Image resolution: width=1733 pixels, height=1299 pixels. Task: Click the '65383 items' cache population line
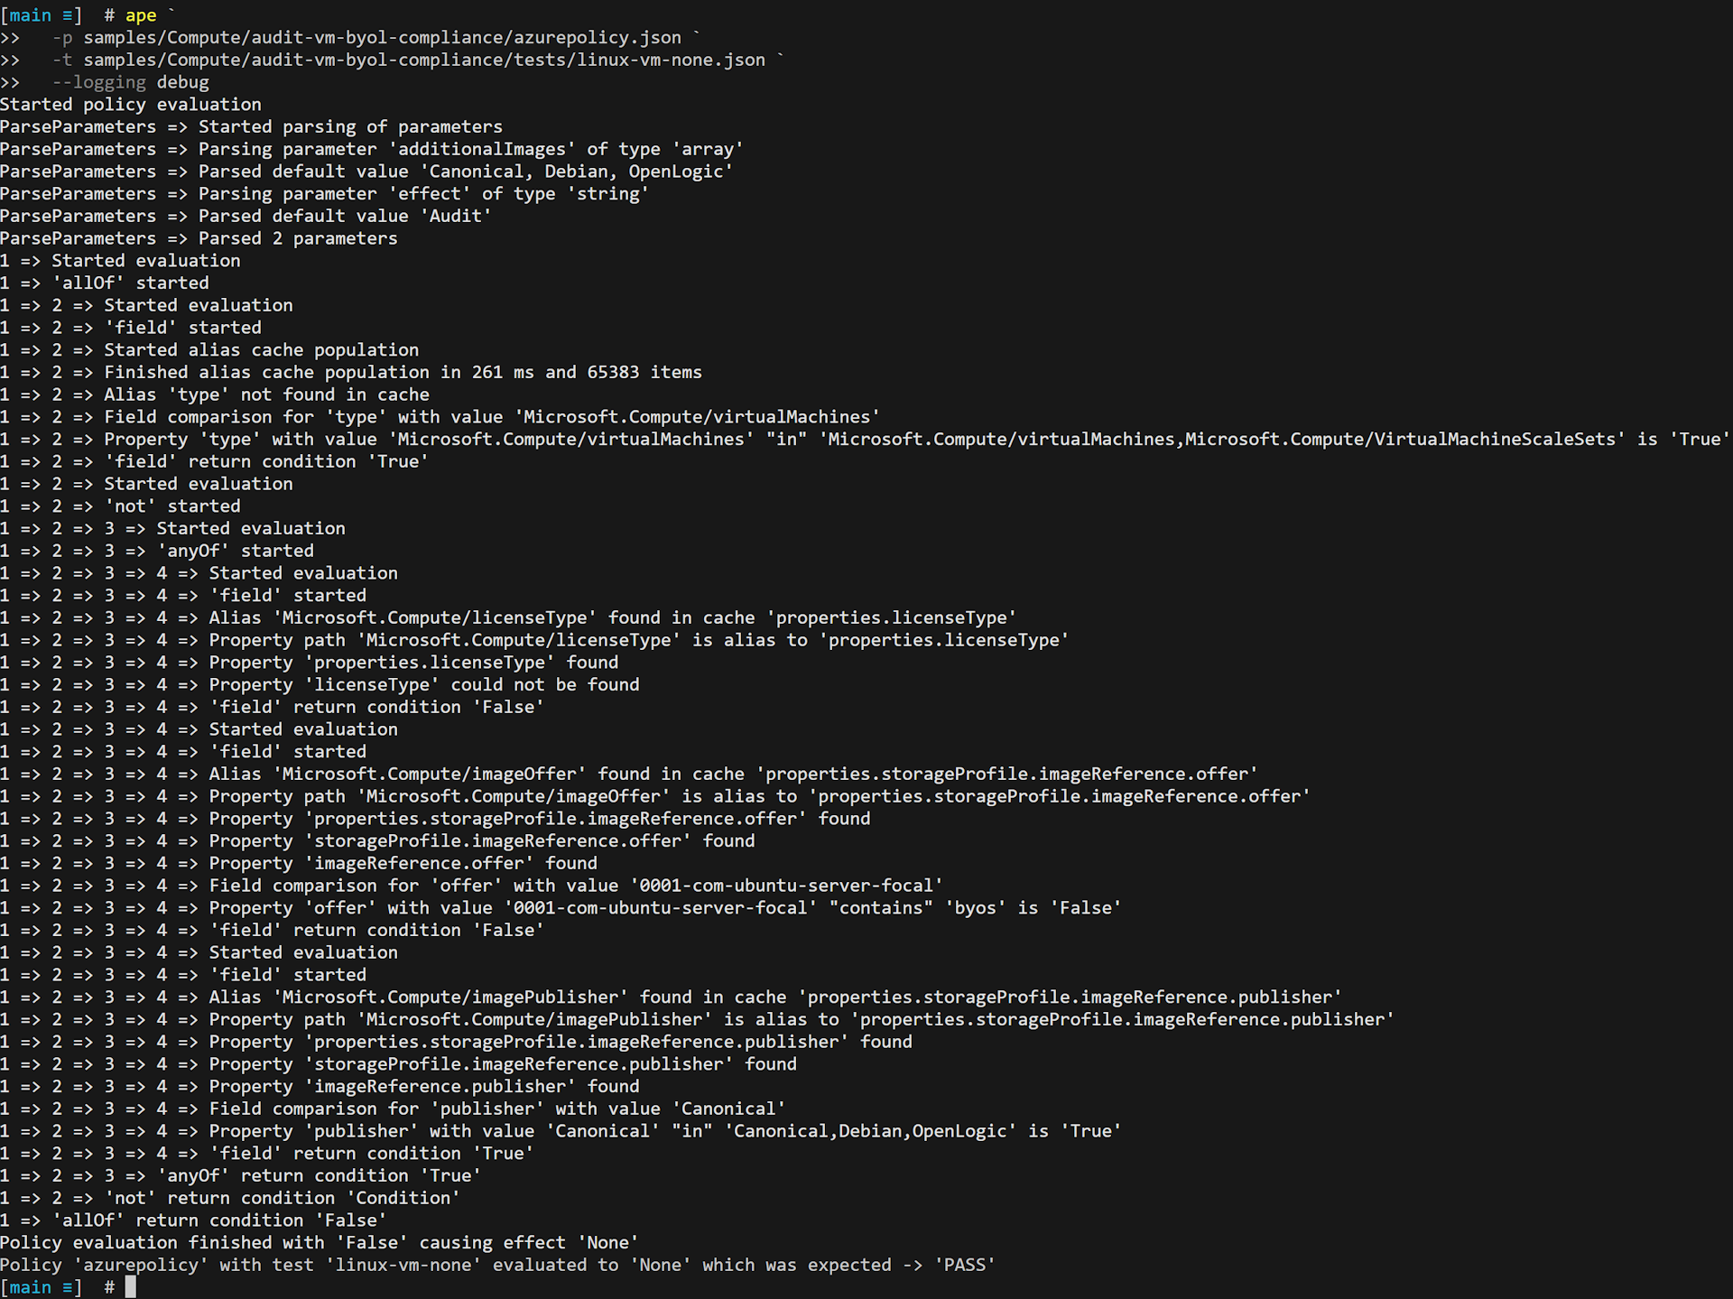pos(351,372)
